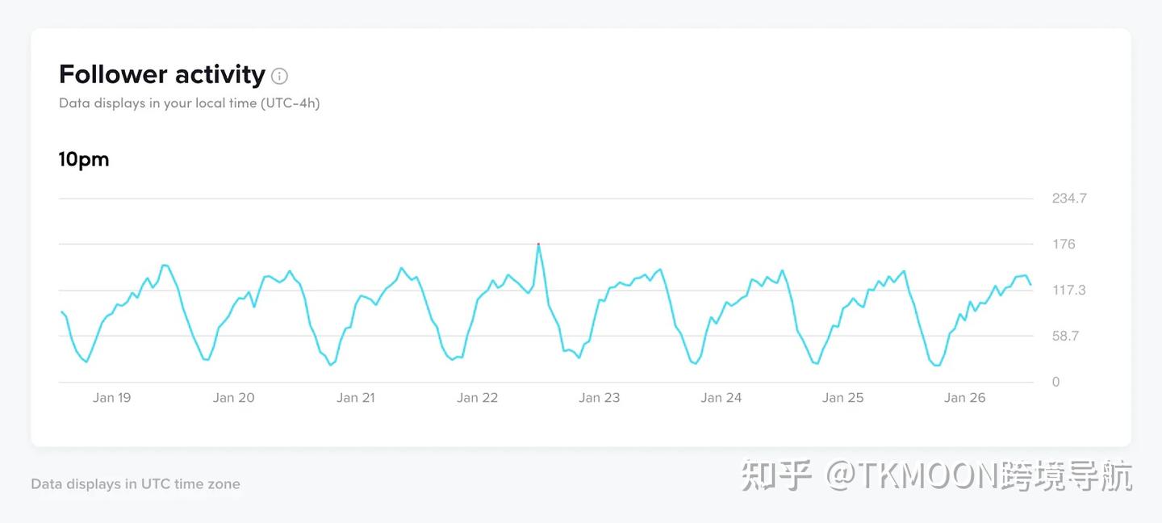Select the Jan 20 date label
The width and height of the screenshot is (1162, 523).
[x=234, y=397]
